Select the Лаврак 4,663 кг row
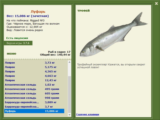This screenshot has width=160, height=120. [34, 76]
